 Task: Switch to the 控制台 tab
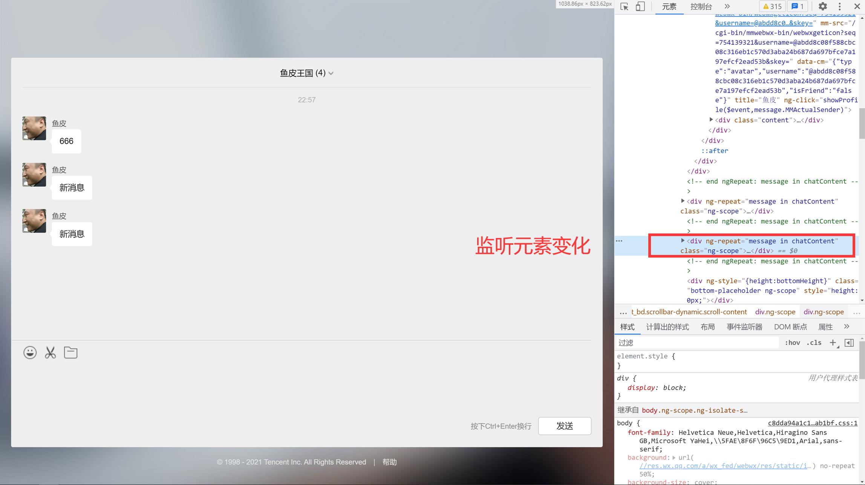coord(701,6)
